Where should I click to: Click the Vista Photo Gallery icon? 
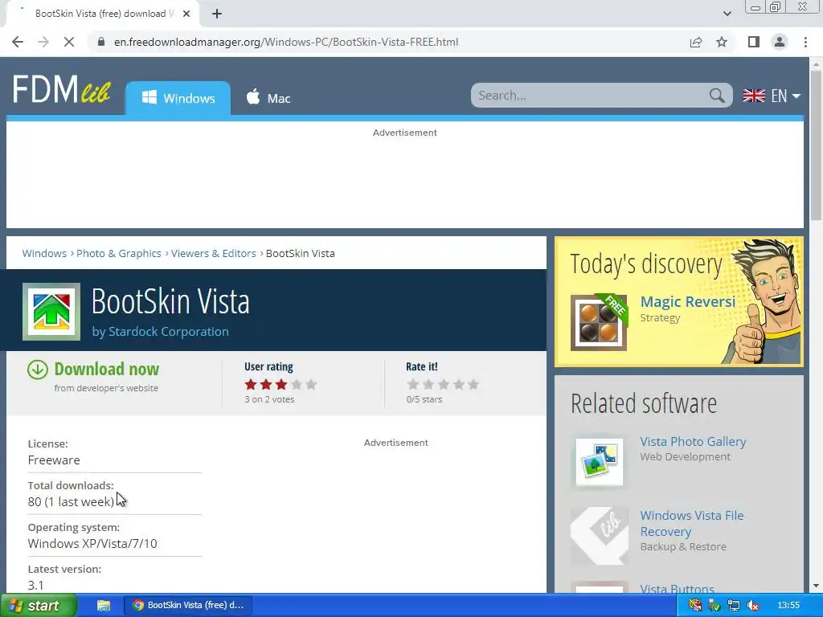click(x=600, y=462)
